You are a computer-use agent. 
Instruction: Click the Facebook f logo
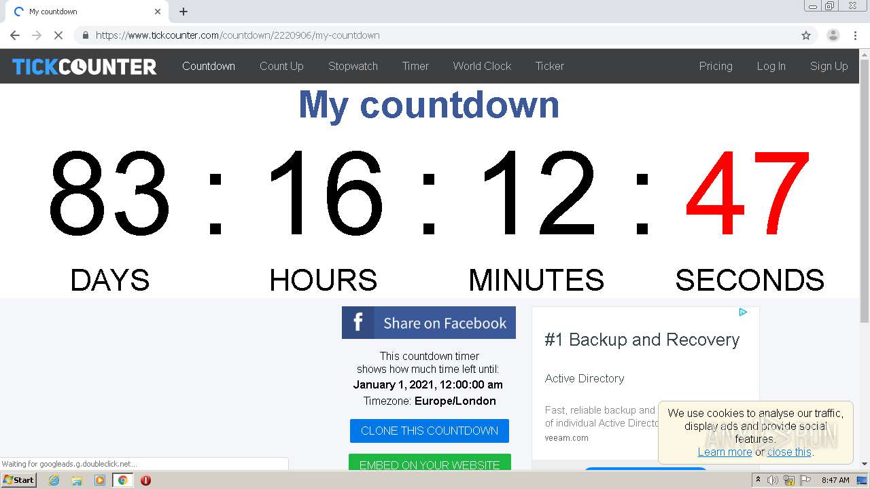(358, 323)
